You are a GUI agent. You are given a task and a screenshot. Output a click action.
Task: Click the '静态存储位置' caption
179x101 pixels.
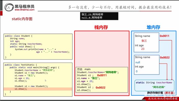point(155,93)
